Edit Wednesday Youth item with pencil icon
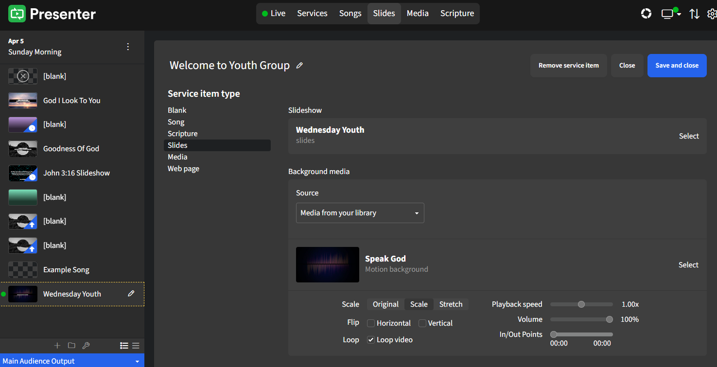Screen dimensions: 717x367 pyautogui.click(x=131, y=294)
